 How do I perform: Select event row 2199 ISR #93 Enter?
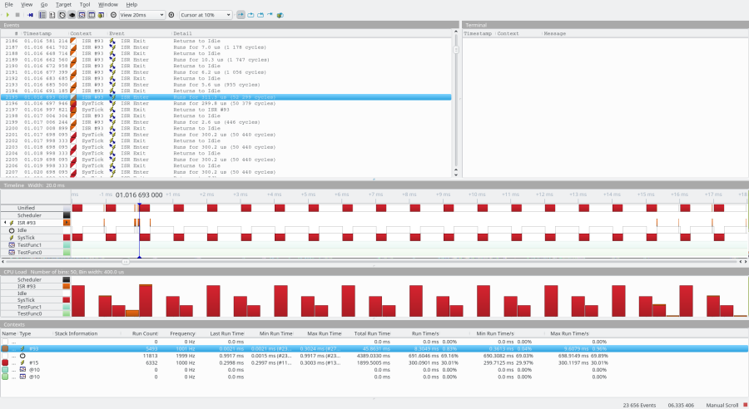click(226, 122)
